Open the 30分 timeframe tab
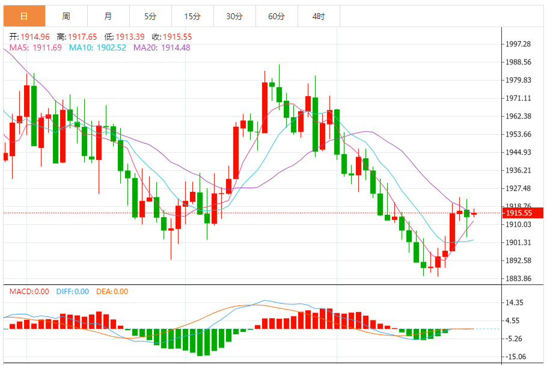 [x=234, y=16]
